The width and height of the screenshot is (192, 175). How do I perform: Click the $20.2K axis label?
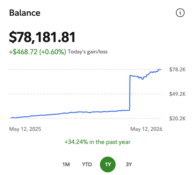(178, 119)
